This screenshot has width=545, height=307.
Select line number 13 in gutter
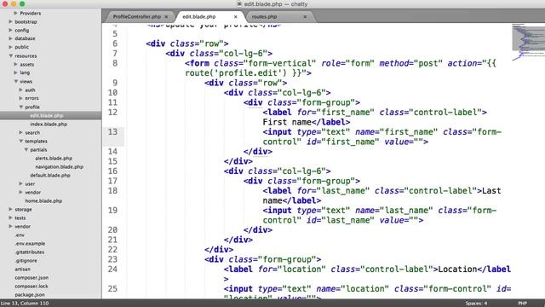112,132
